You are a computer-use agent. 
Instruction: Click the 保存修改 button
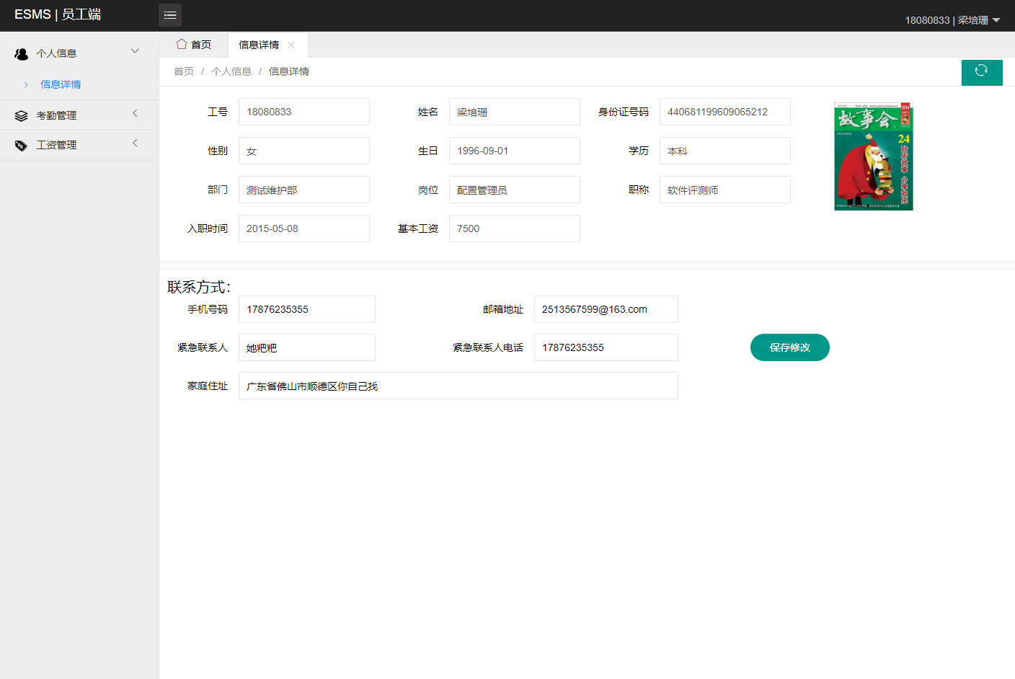(790, 347)
